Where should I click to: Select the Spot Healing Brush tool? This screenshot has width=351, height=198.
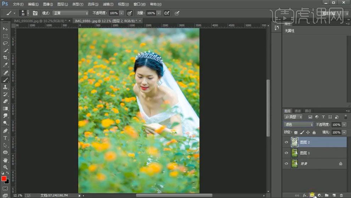5,73
